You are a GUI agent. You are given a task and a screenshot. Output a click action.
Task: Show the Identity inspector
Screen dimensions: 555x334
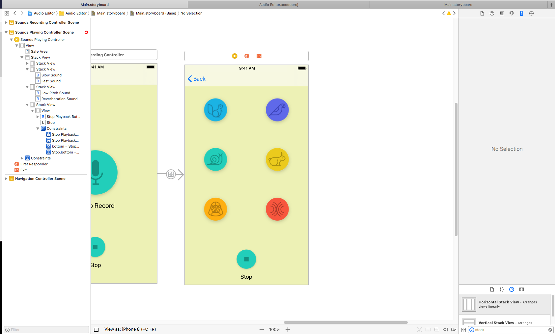[502, 14]
